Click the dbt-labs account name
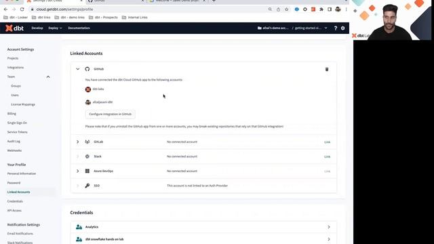Image resolution: width=434 pixels, height=244 pixels. (x=98, y=89)
